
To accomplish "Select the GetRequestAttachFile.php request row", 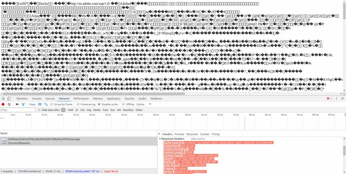I will click(78, 141).
